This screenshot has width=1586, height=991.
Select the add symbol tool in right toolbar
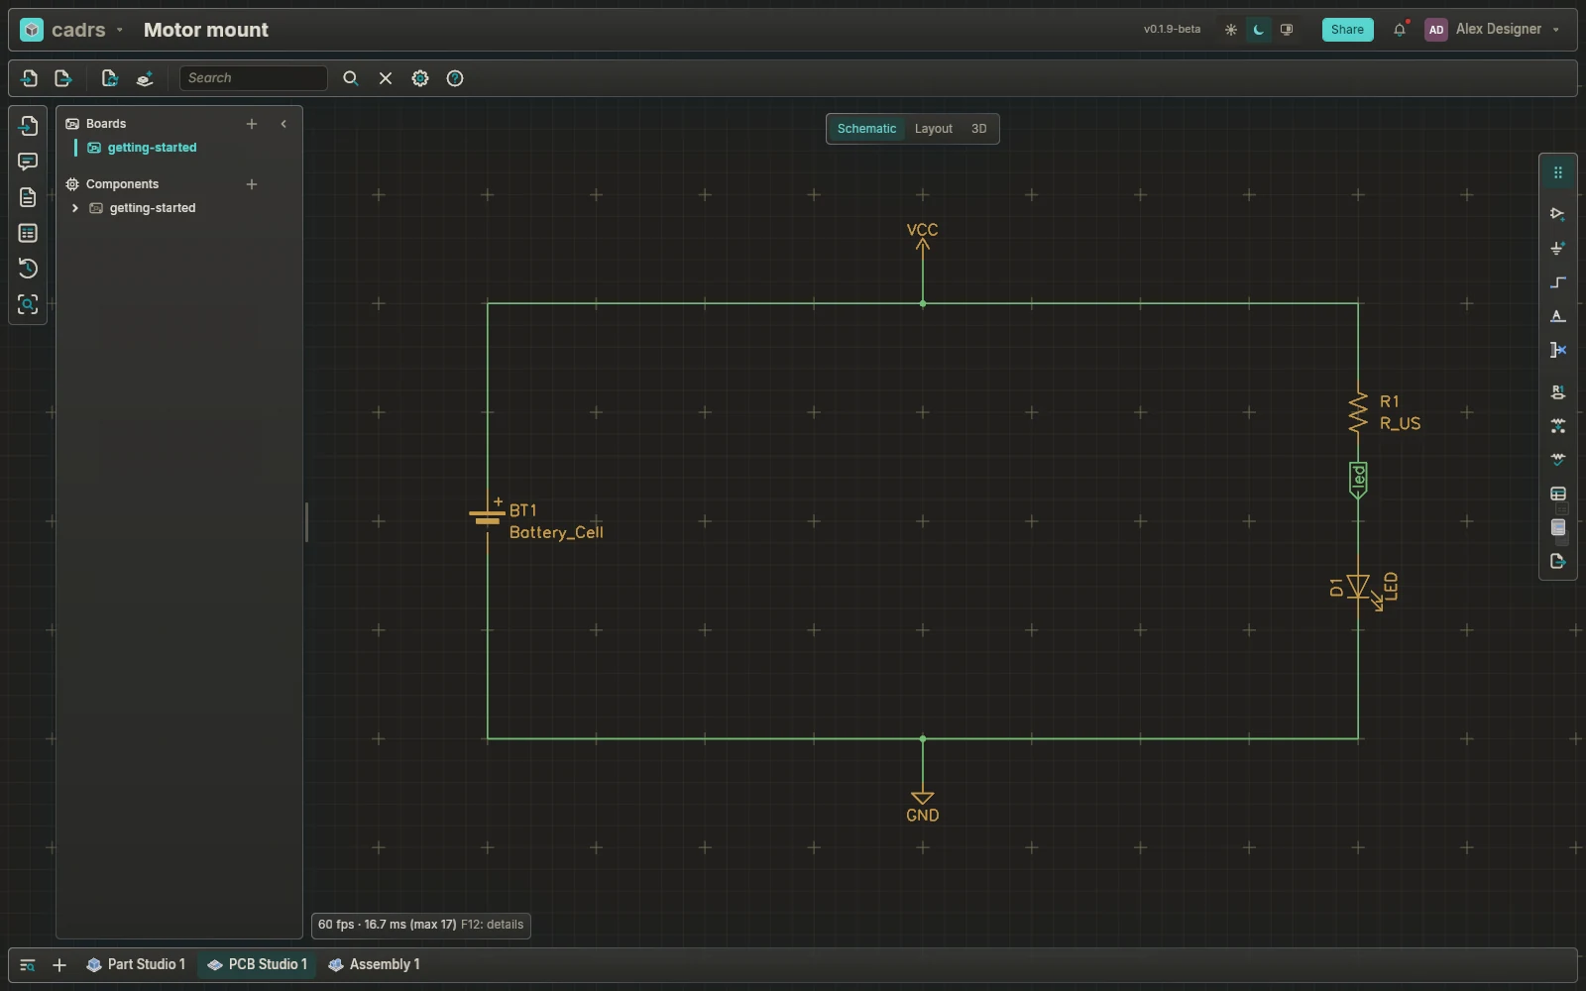[1557, 214]
